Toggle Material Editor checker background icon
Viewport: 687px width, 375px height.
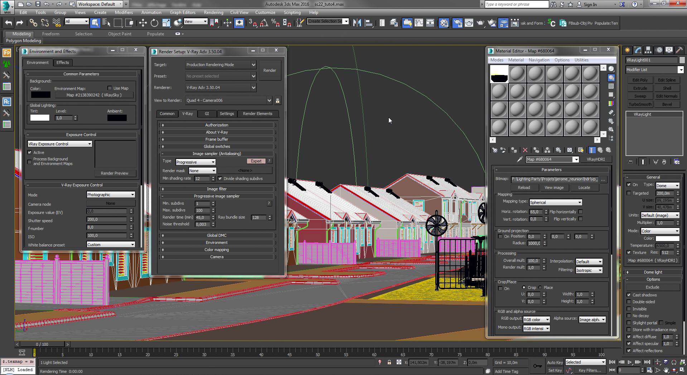click(x=611, y=86)
